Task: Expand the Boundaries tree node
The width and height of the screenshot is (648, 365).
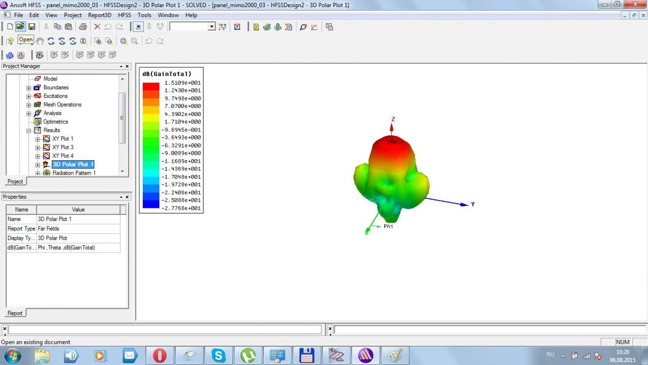Action: [x=29, y=88]
